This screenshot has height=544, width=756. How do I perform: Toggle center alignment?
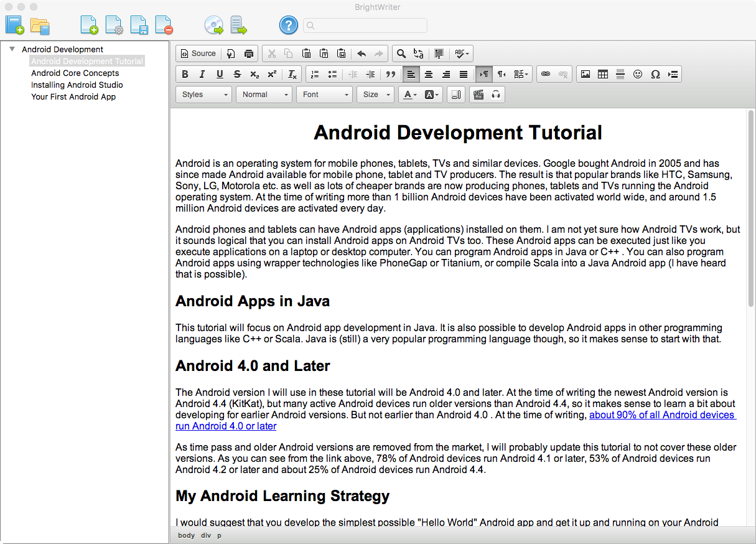[429, 74]
